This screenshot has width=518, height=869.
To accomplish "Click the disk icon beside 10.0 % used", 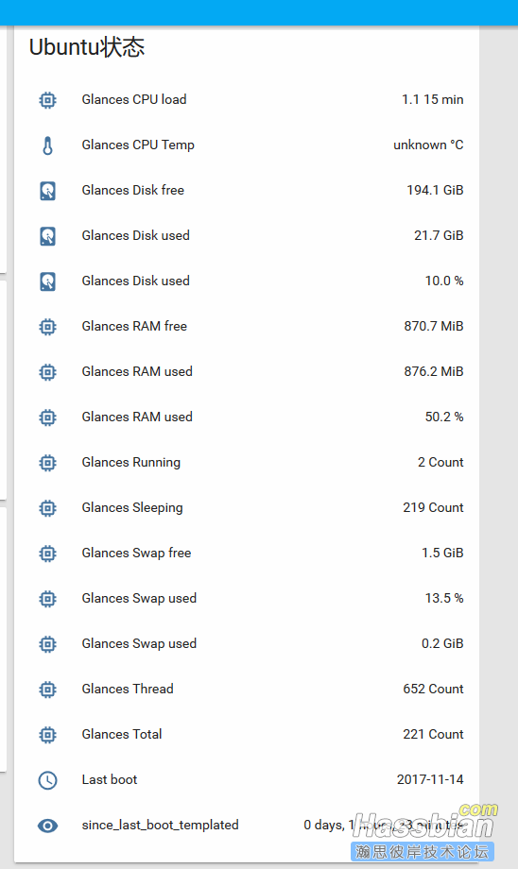I will pyautogui.click(x=47, y=281).
